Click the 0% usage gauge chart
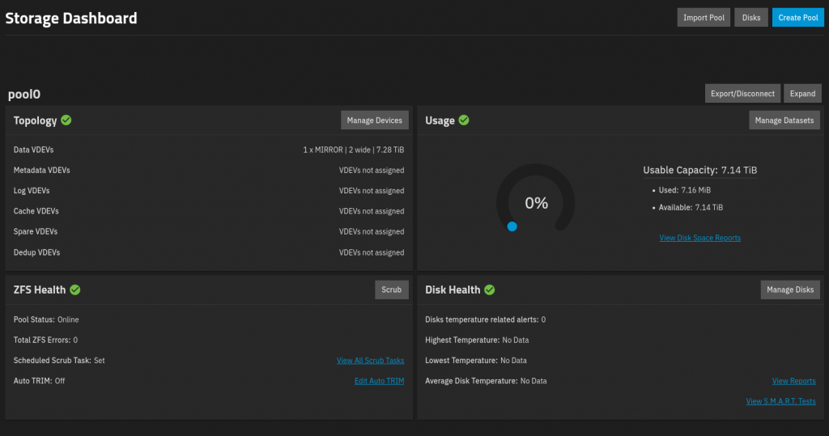The image size is (829, 436). 536,199
